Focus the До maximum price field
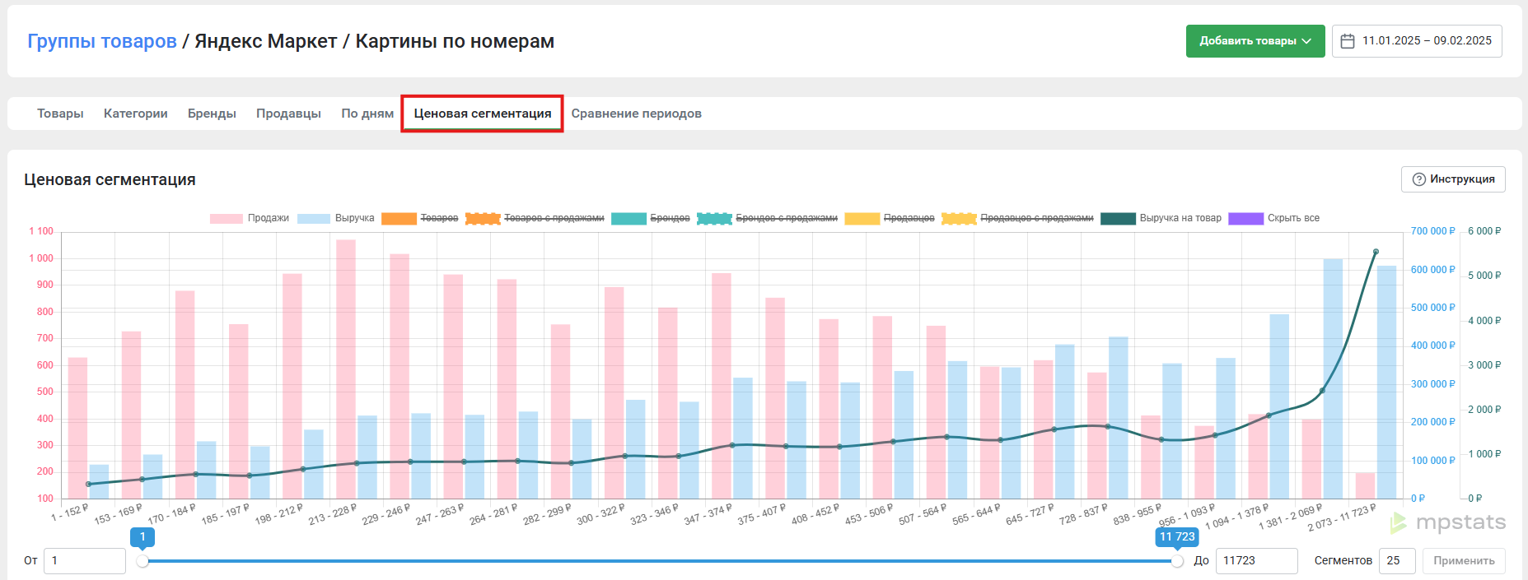The image size is (1528, 580). point(1257,561)
